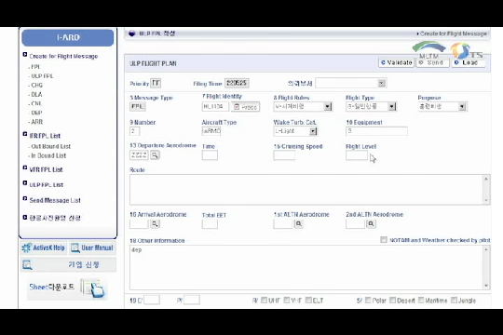Image resolution: width=503 pixels, height=335 pixels.
Task: Open ULP FPL in the sidebar menu
Action: (42, 76)
